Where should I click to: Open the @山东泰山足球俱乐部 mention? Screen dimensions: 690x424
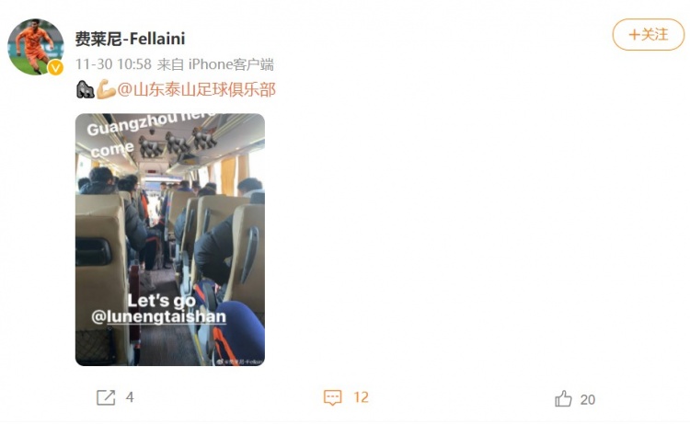coord(196,89)
